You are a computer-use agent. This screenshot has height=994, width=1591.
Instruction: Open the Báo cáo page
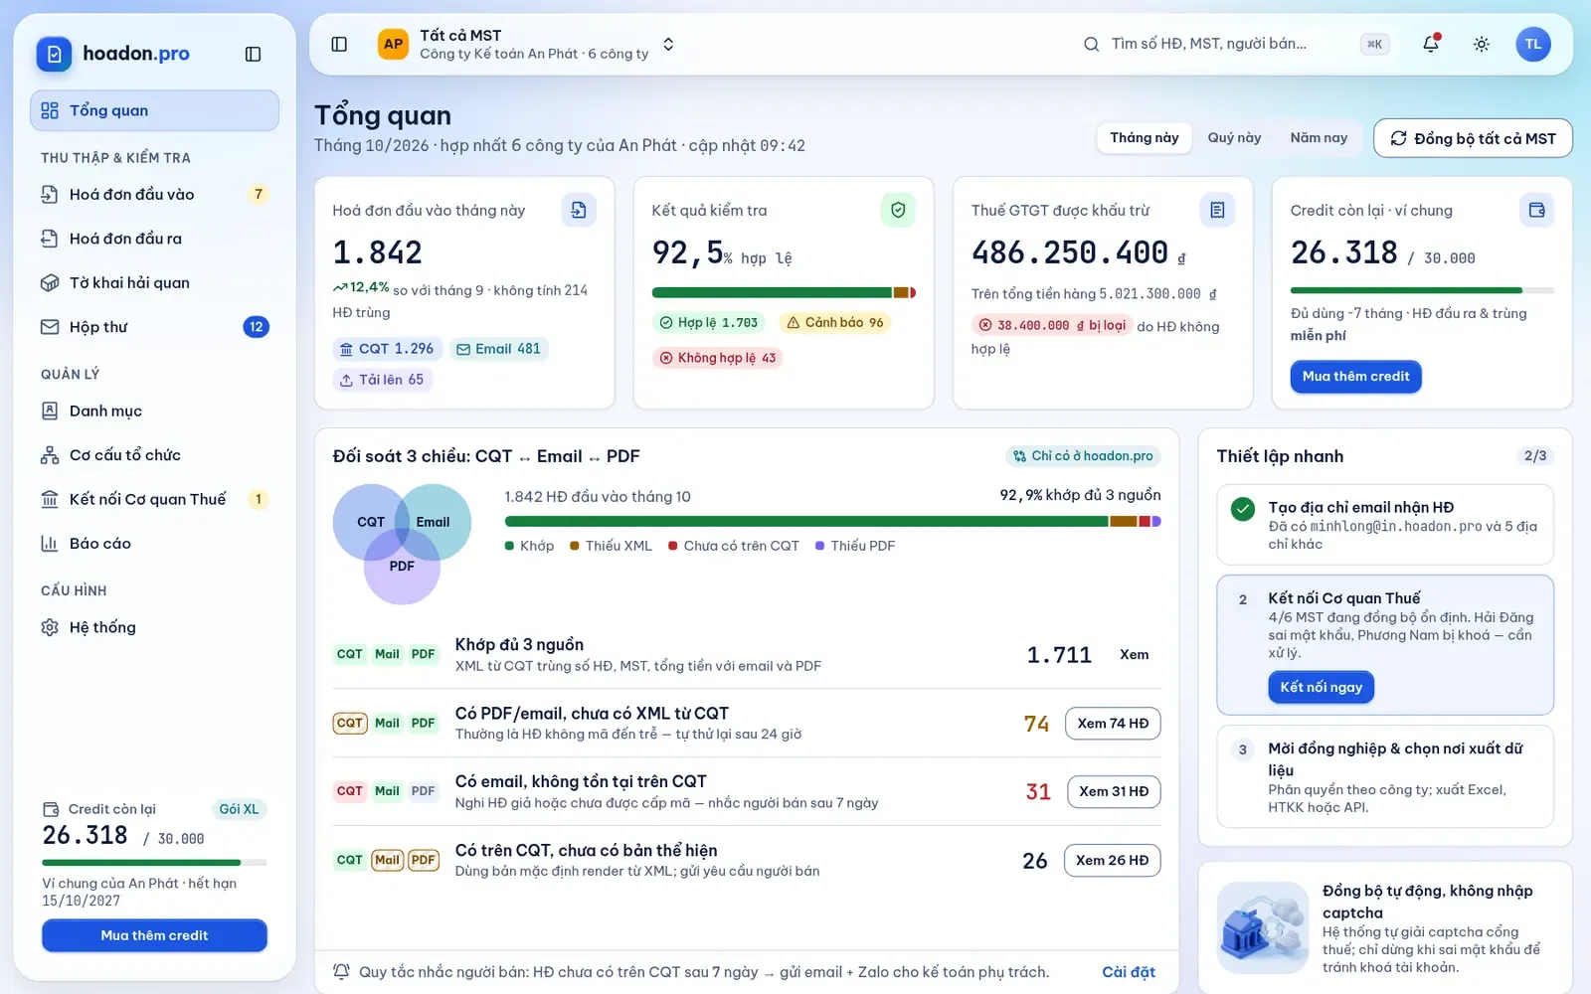(154, 544)
